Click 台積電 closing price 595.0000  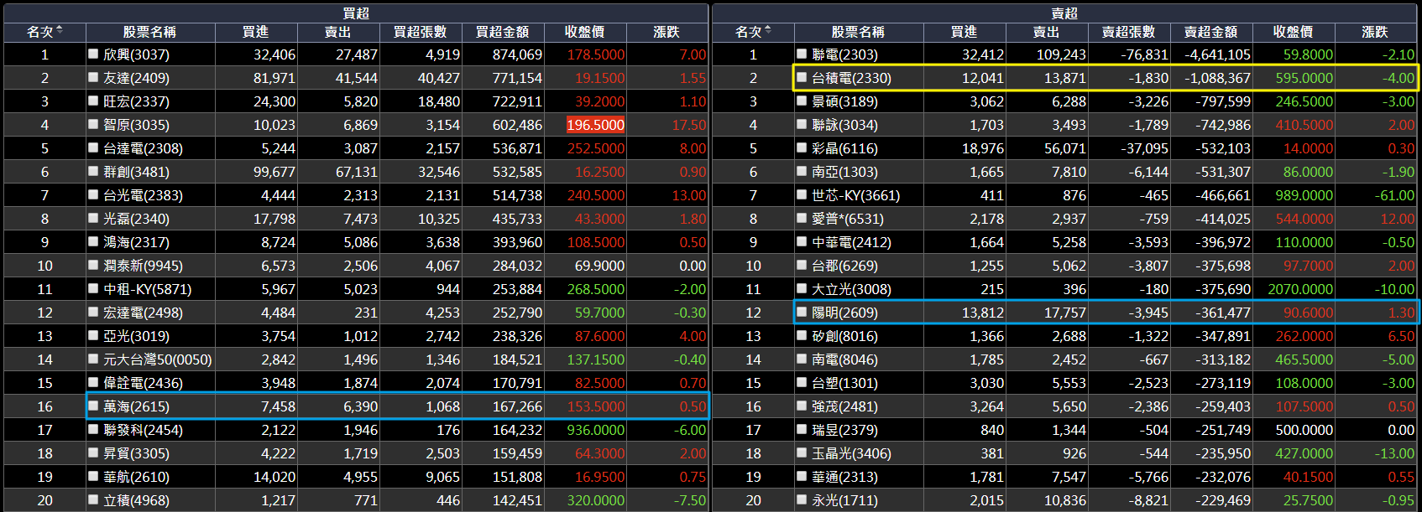(x=1304, y=78)
